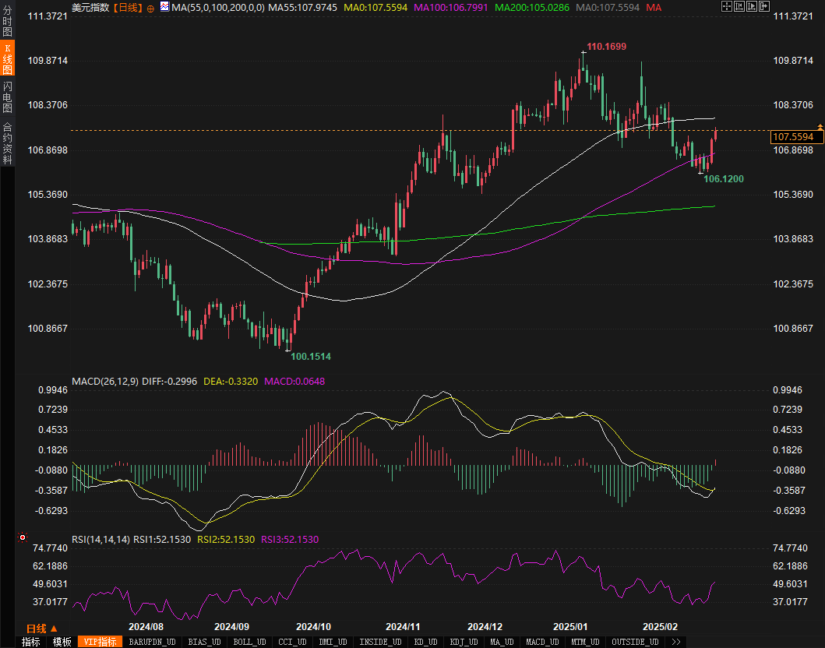Click the red marker icon beside RSI

click(23, 537)
